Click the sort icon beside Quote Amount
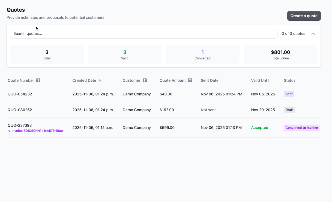This screenshot has width=332, height=202. (x=189, y=80)
